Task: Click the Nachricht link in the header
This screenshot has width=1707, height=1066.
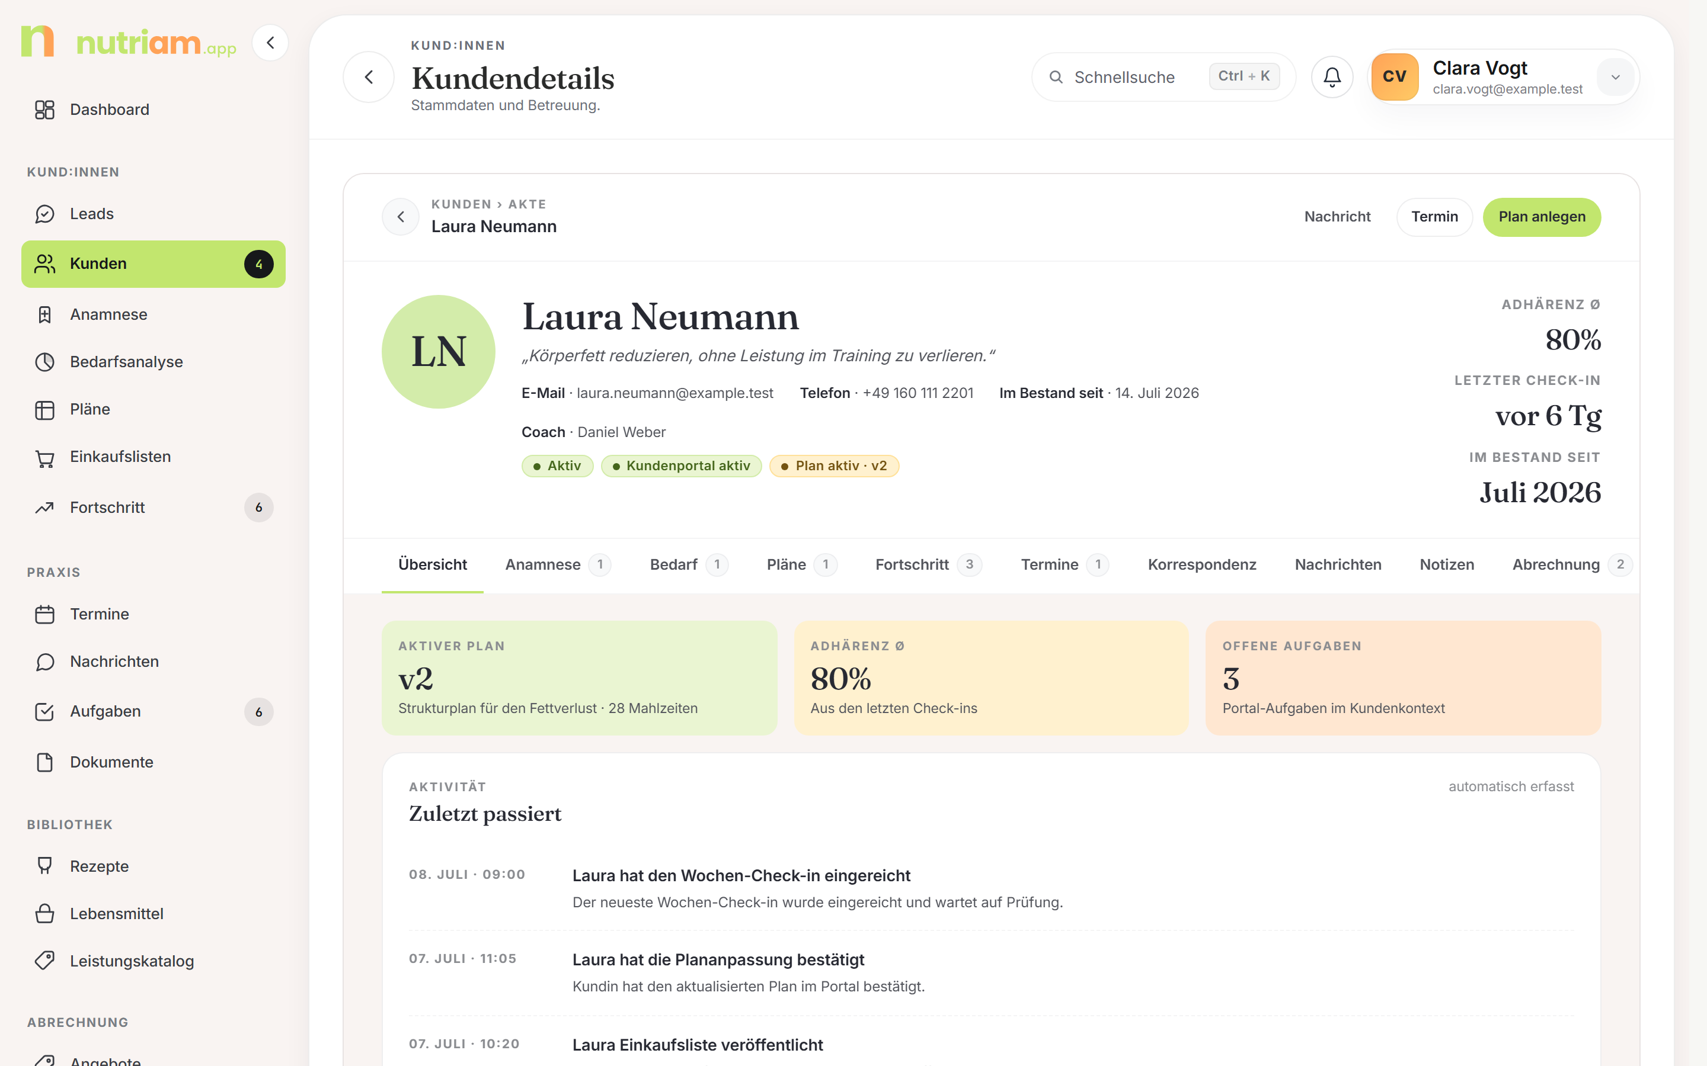Action: (x=1337, y=217)
